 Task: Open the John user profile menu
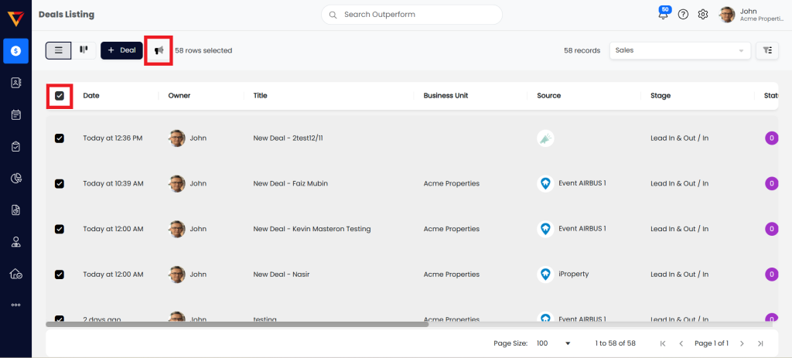click(751, 15)
